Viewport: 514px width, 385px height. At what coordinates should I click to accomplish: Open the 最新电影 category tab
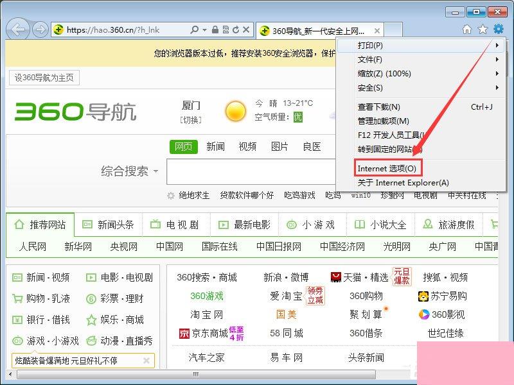pos(245,225)
